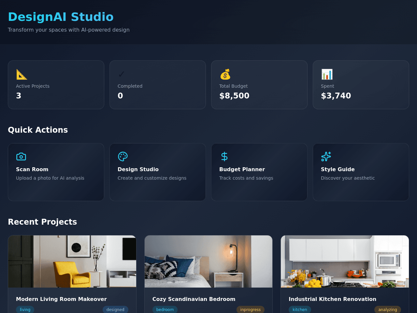
Task: Click 'Track costs and savings' text
Action: coord(246,178)
